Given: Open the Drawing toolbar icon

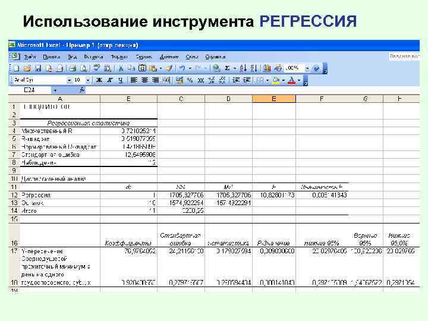Looking at the screenshot, I should pos(278,68).
